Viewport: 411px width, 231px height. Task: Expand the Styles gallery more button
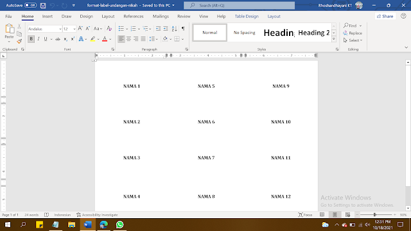334,39
